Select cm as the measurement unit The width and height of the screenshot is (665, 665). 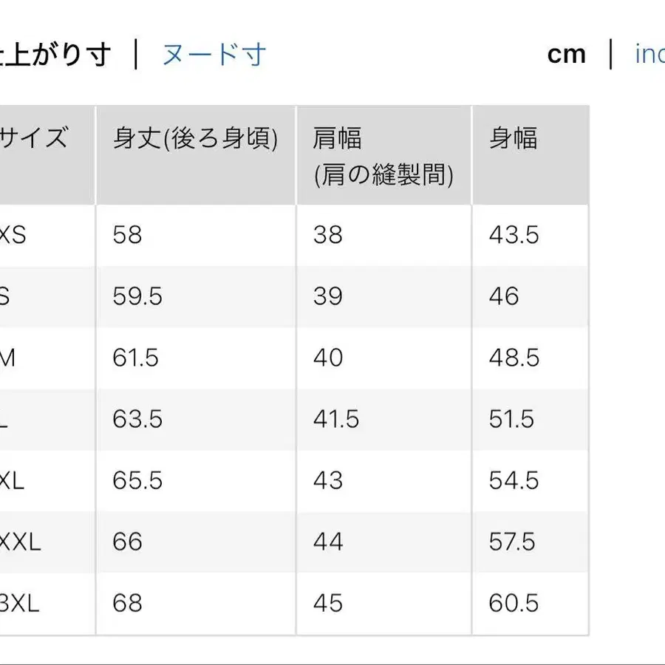pos(566,53)
